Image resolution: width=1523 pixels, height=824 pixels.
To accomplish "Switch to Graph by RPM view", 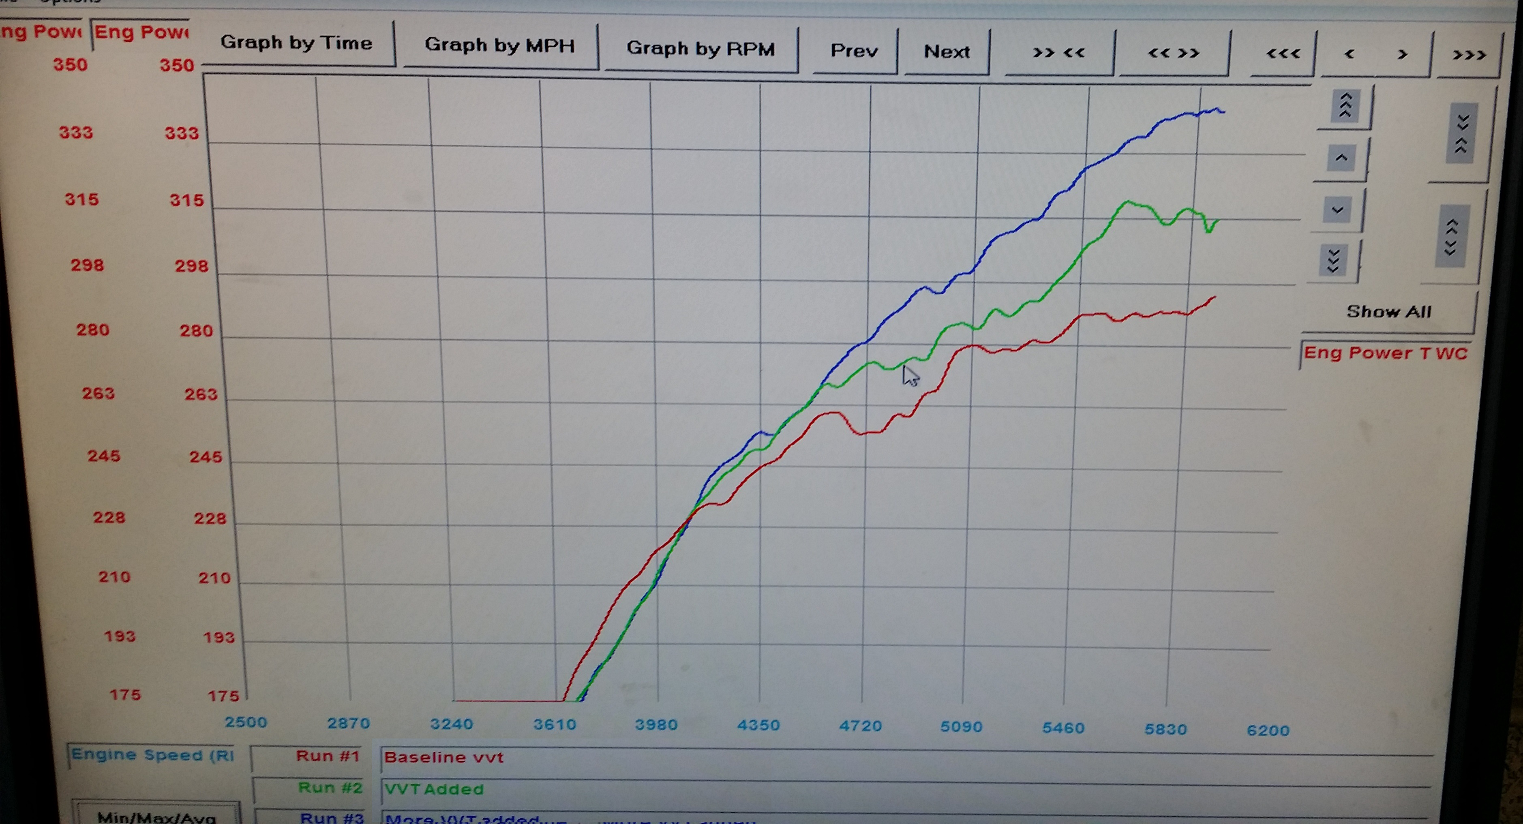I will [x=700, y=49].
